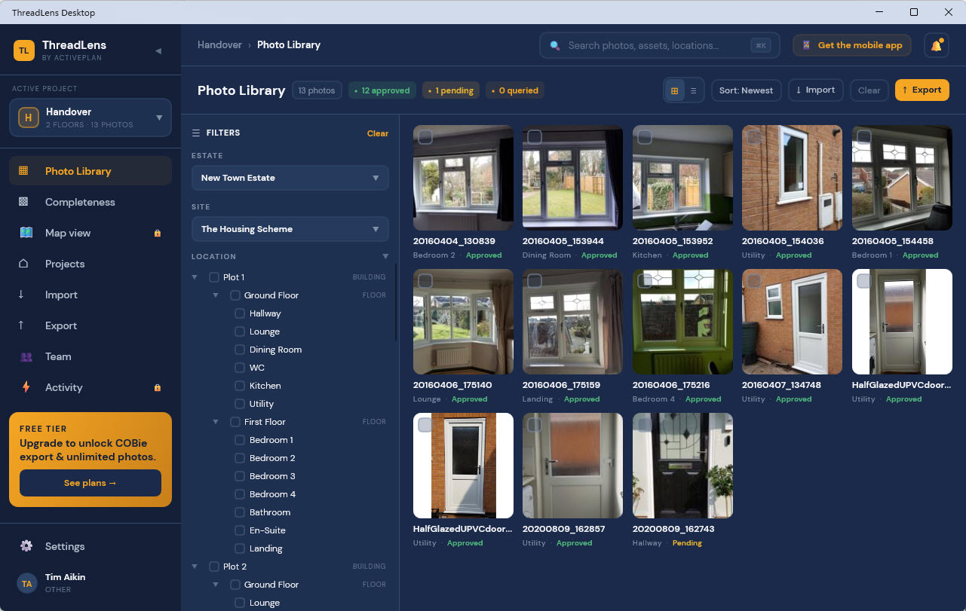Switch to grid view icon
The width and height of the screenshot is (966, 611).
click(674, 90)
